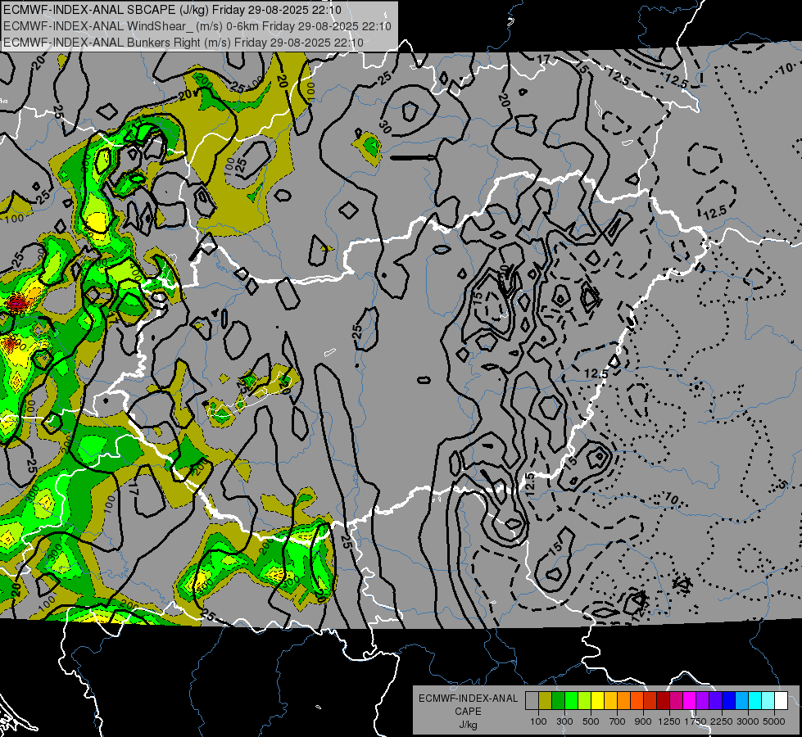
Task: Click the legend word CAPE
Action: tap(468, 712)
